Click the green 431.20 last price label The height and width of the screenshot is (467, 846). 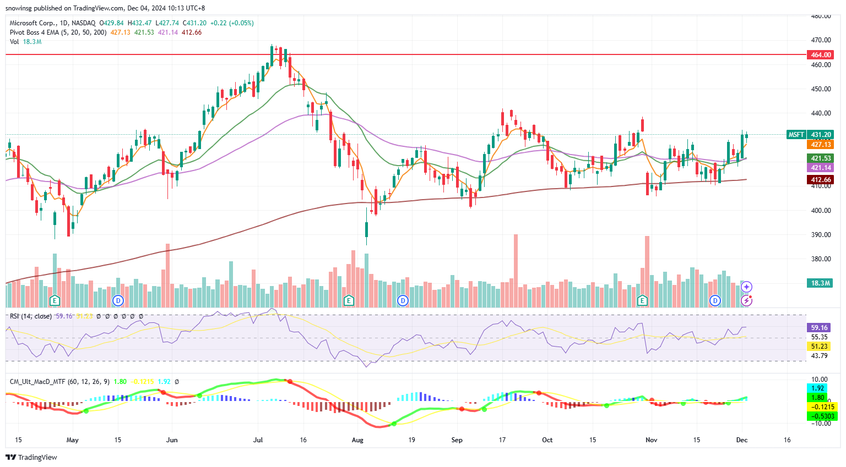click(x=821, y=135)
